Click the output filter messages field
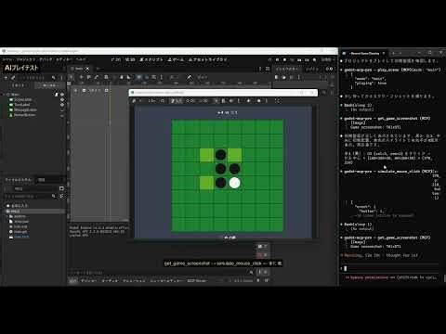 coord(160,273)
